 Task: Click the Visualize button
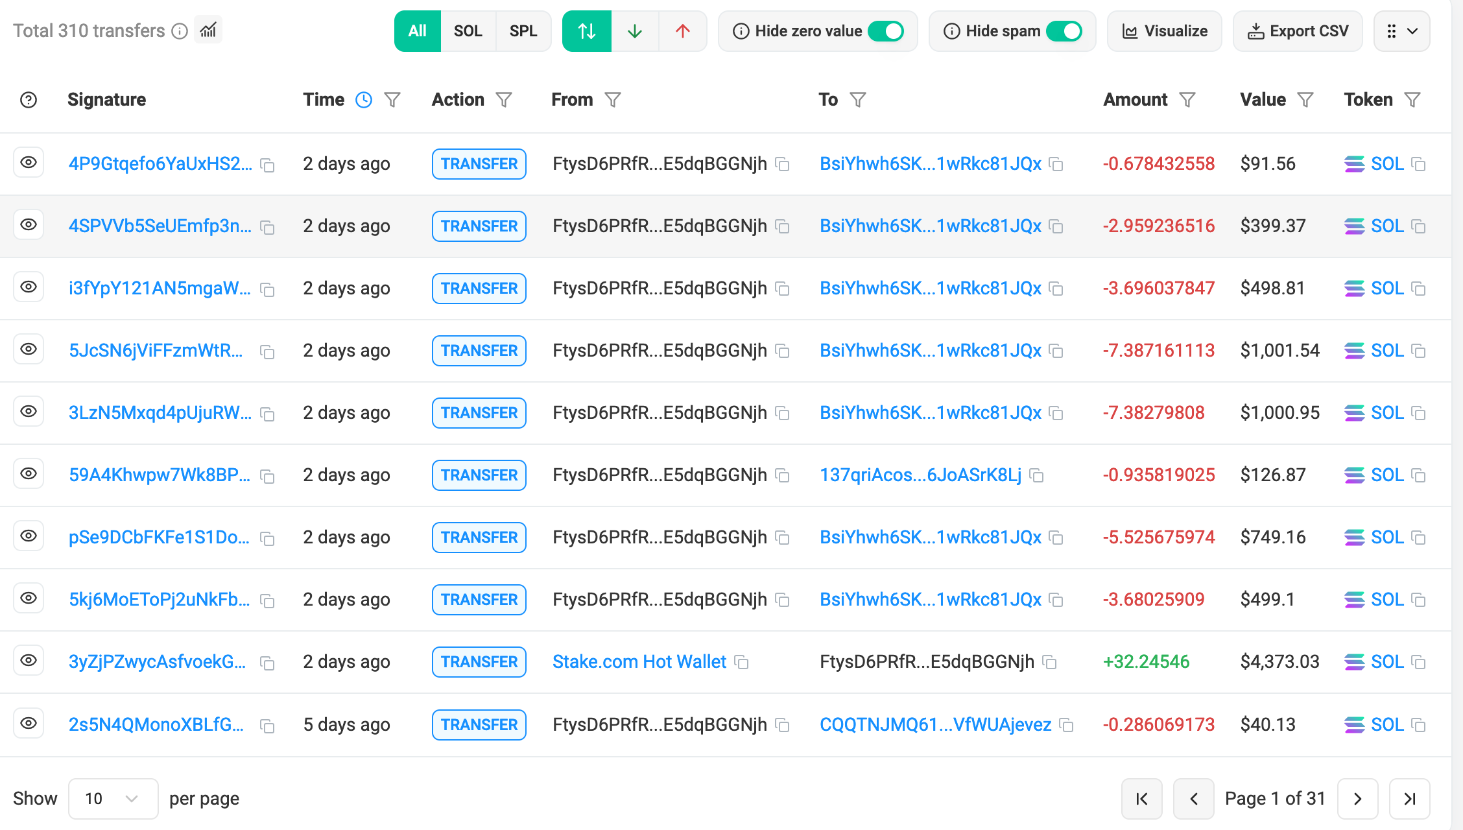click(x=1165, y=31)
